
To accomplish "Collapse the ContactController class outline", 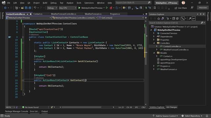I will coord(23,37).
